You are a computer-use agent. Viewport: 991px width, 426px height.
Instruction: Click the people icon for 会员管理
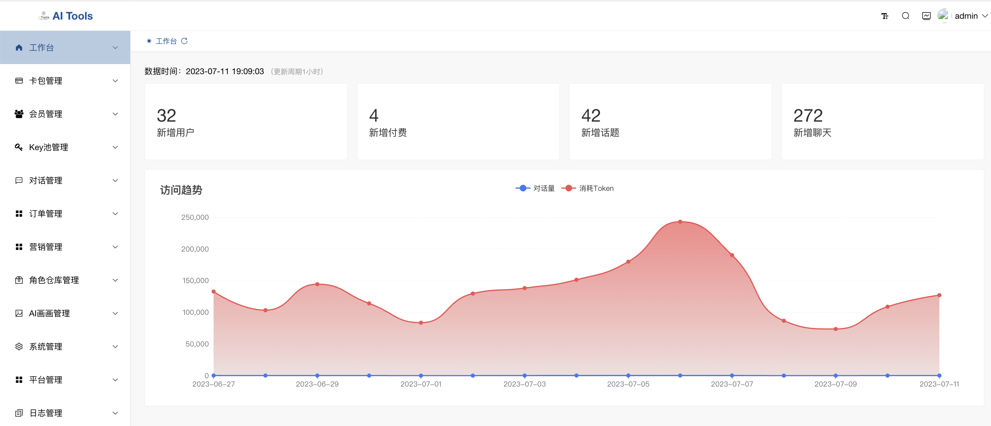click(x=18, y=114)
